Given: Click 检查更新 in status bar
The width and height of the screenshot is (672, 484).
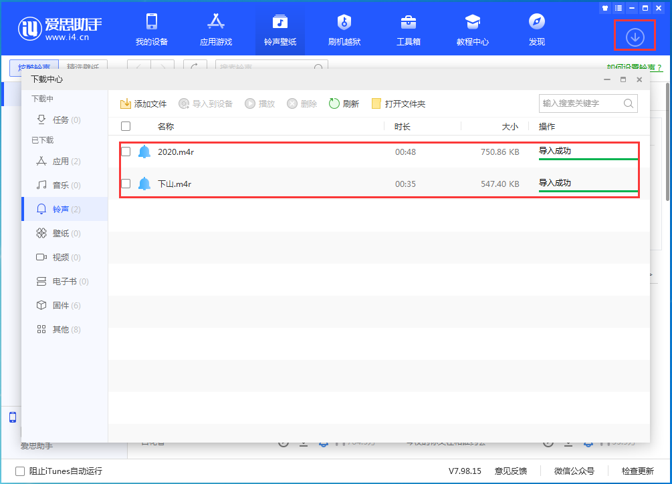Looking at the screenshot, I should pyautogui.click(x=638, y=471).
